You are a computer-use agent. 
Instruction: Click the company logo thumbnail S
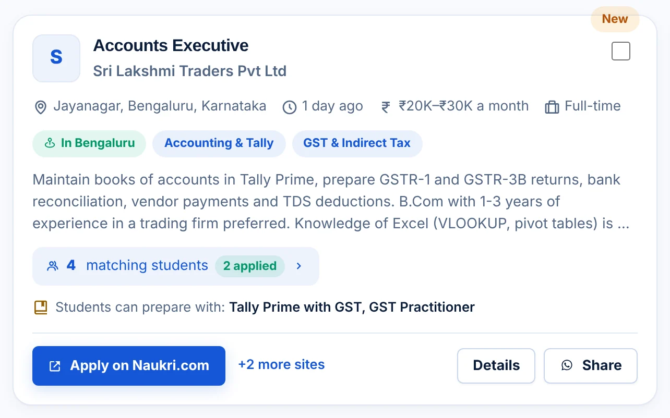(56, 58)
